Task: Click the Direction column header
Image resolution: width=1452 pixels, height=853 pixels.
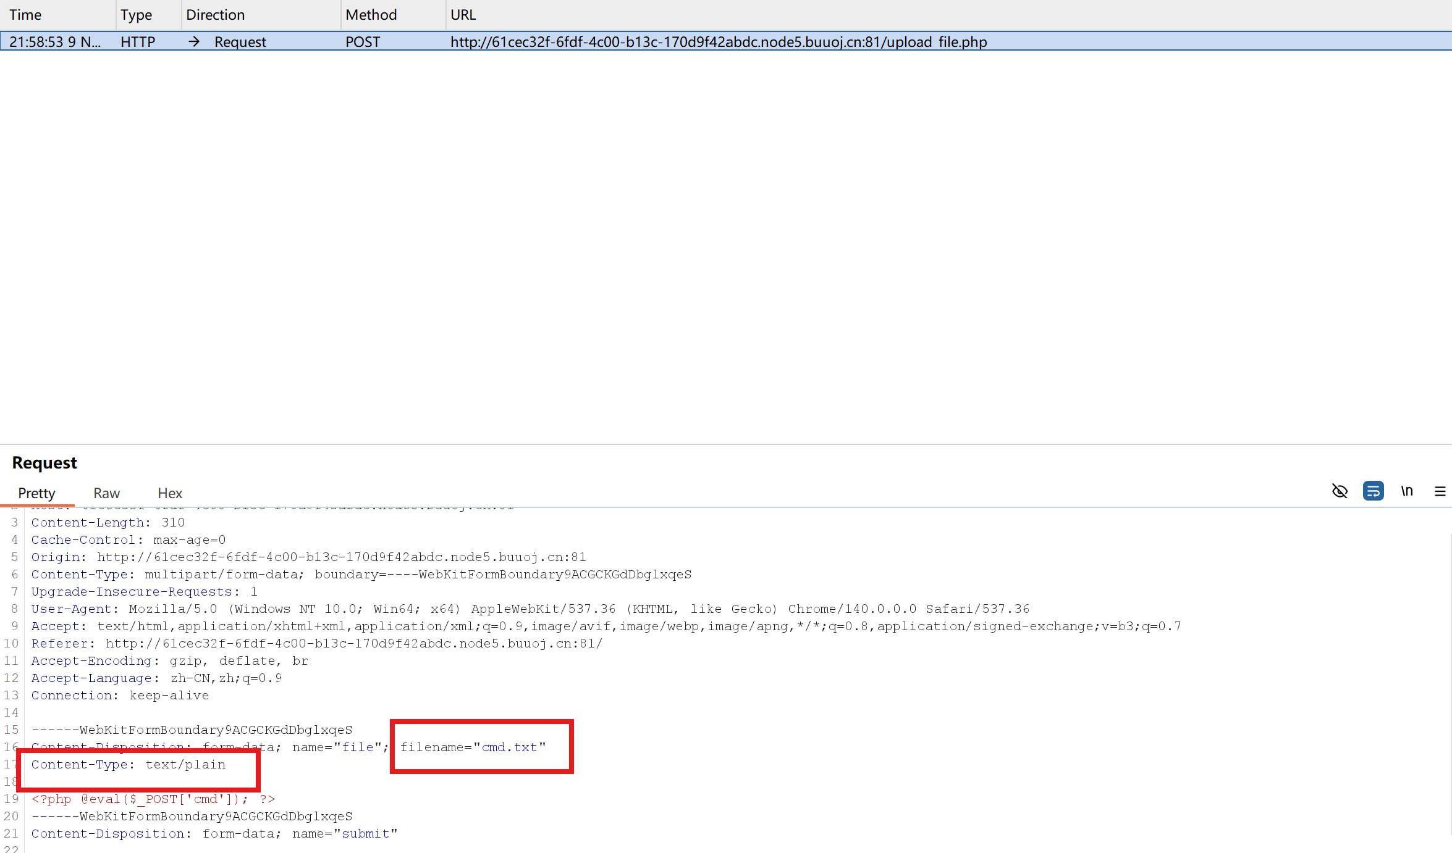Action: click(x=215, y=15)
